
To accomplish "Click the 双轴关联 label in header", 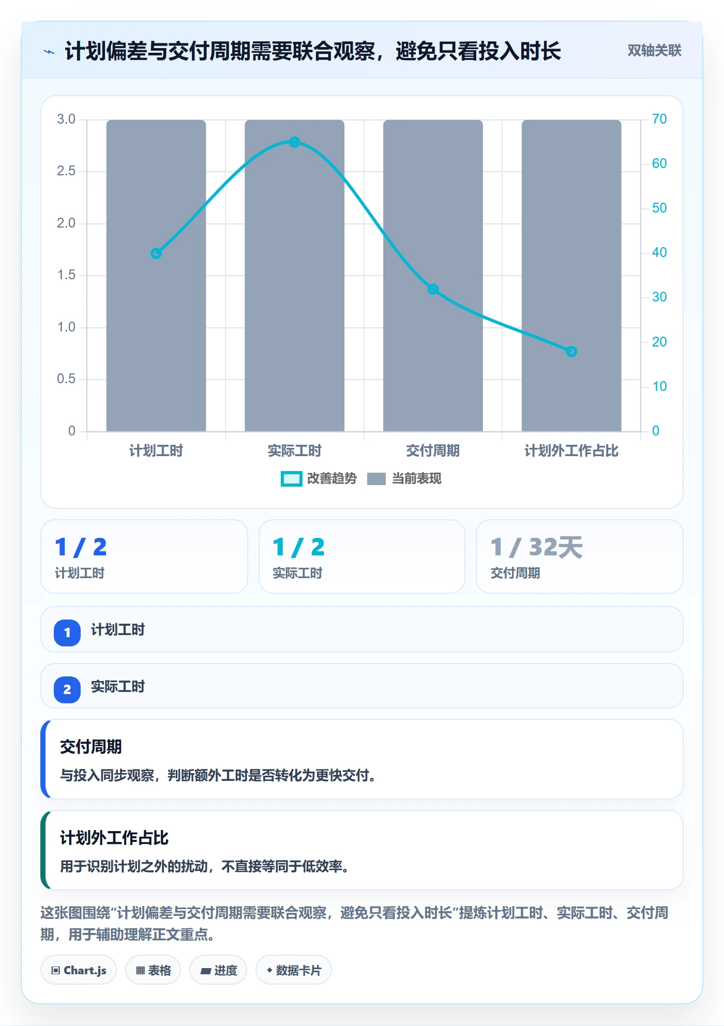I will pos(654,51).
